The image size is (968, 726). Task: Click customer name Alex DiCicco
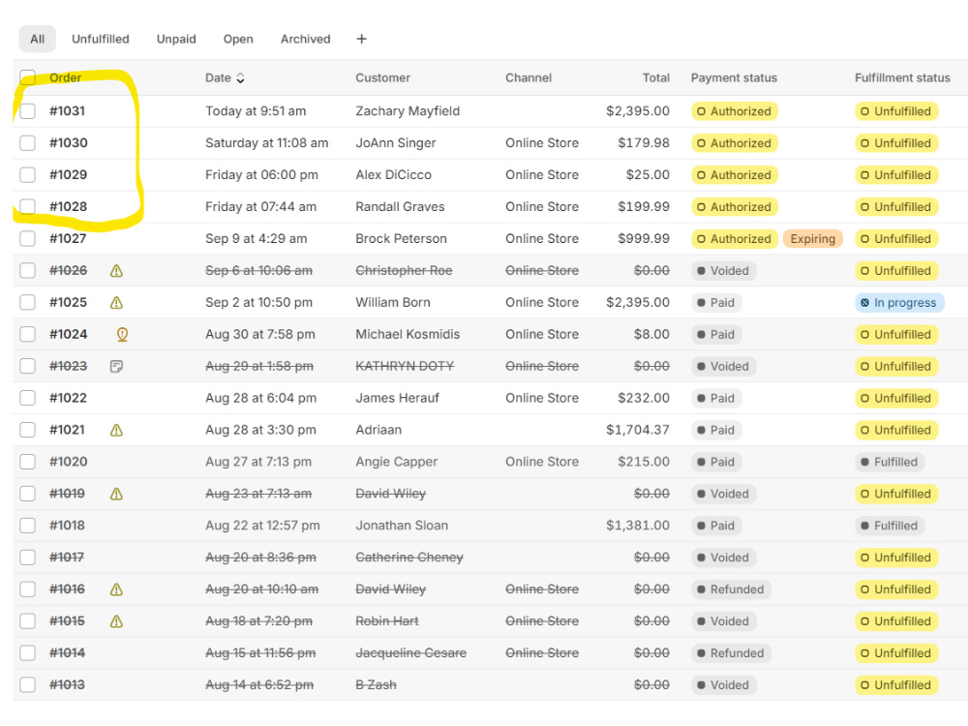pyautogui.click(x=393, y=174)
